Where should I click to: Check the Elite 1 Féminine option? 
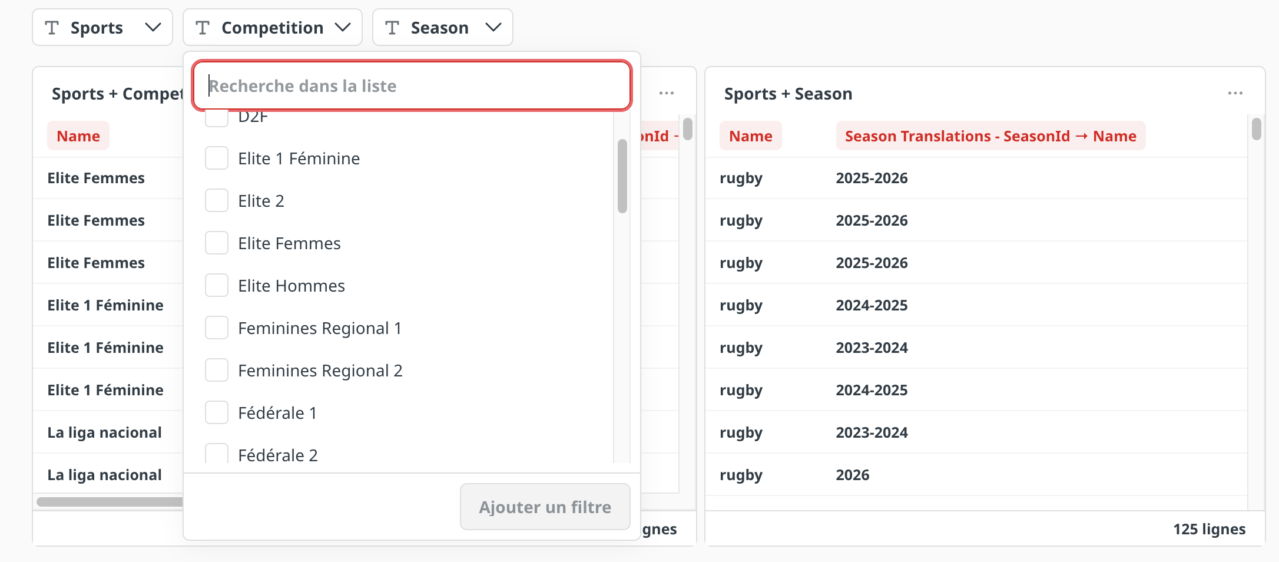217,158
